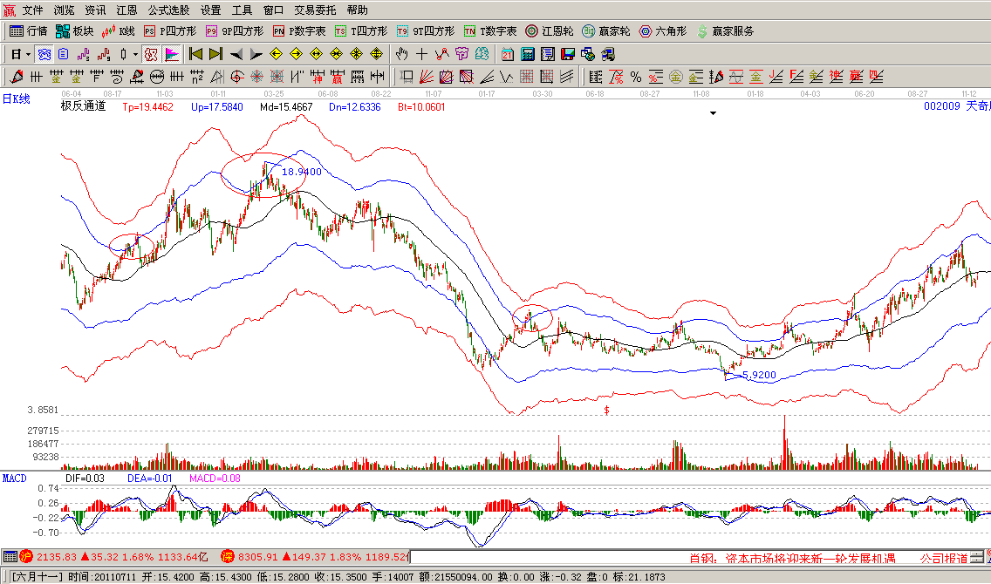The height and width of the screenshot is (584, 991).
Task: Toggle the highlighted wave chart button
Action: point(43,54)
